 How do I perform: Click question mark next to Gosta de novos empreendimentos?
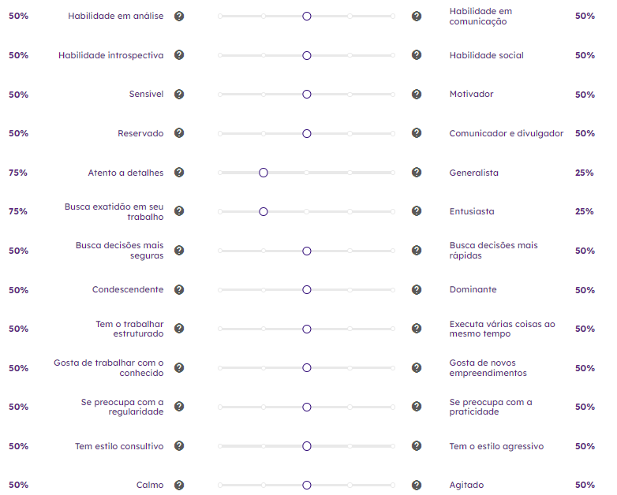(417, 368)
